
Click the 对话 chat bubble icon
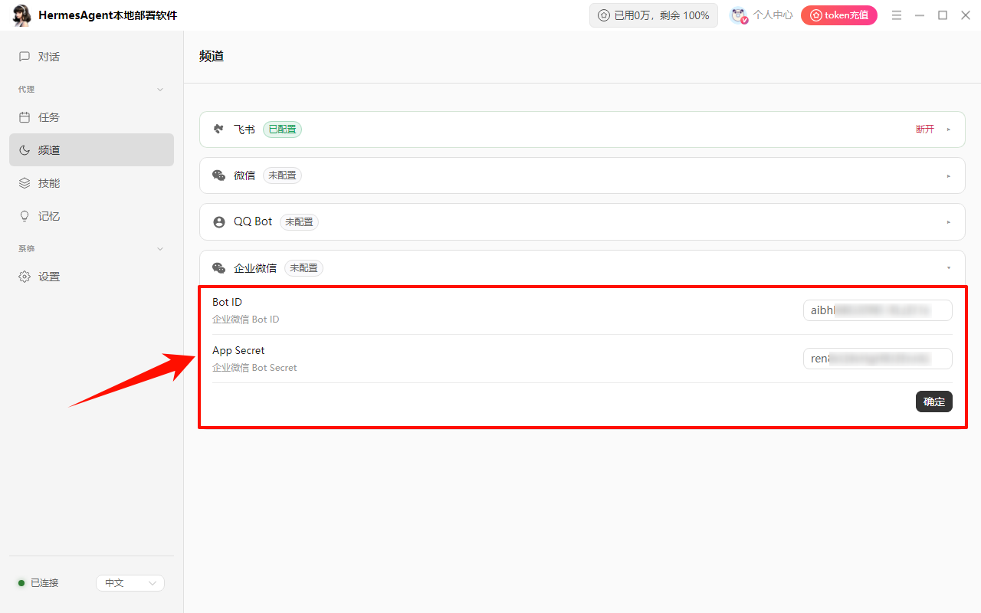point(25,57)
